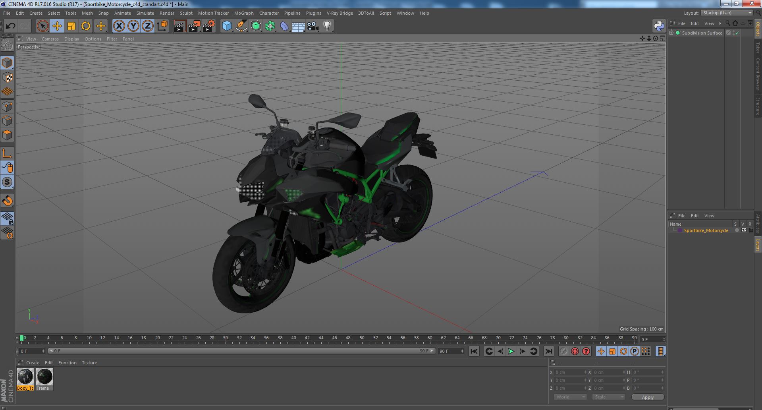762x410 pixels.
Task: Click the X position input field
Action: [x=570, y=372]
